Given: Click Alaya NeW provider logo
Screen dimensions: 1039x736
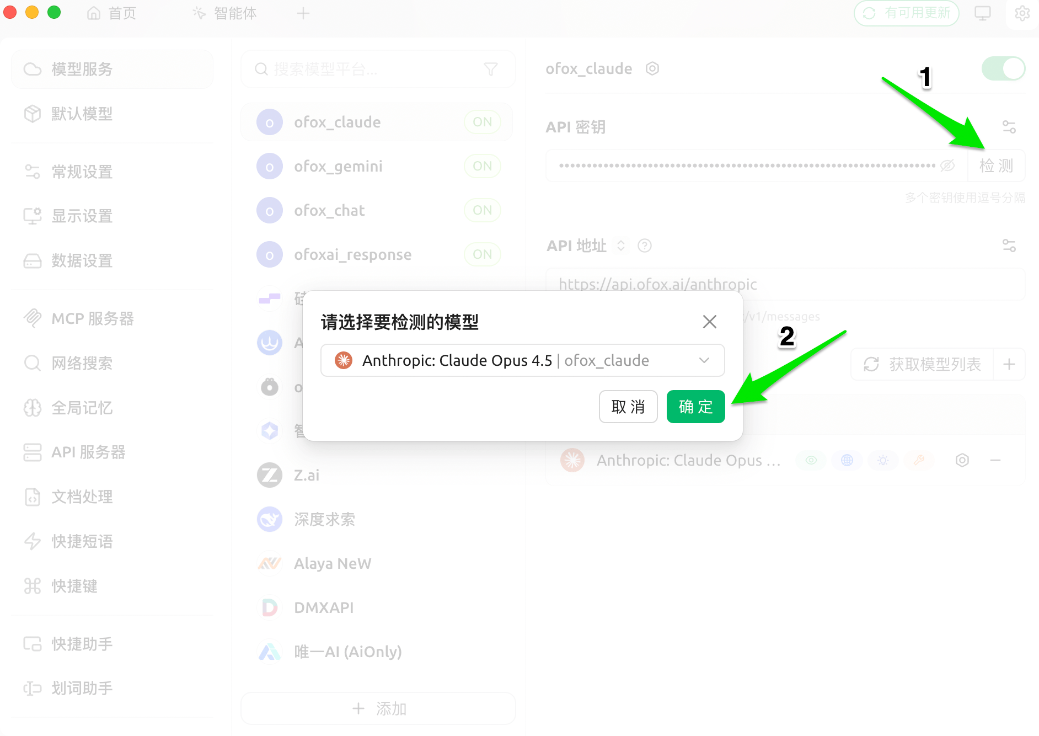Looking at the screenshot, I should coord(270,563).
